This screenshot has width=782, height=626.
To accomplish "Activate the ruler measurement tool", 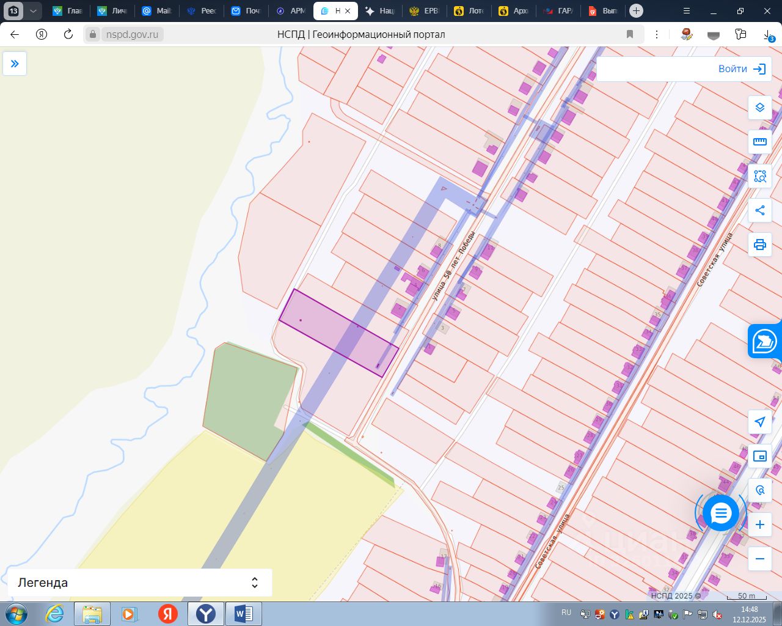I will (x=760, y=142).
